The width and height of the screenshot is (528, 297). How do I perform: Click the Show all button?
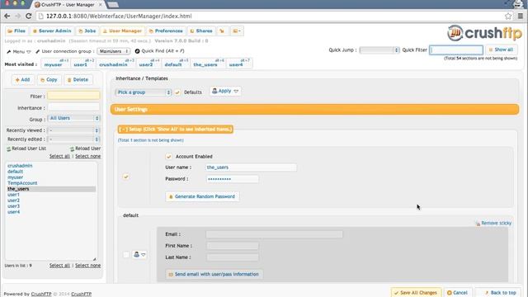(x=501, y=49)
